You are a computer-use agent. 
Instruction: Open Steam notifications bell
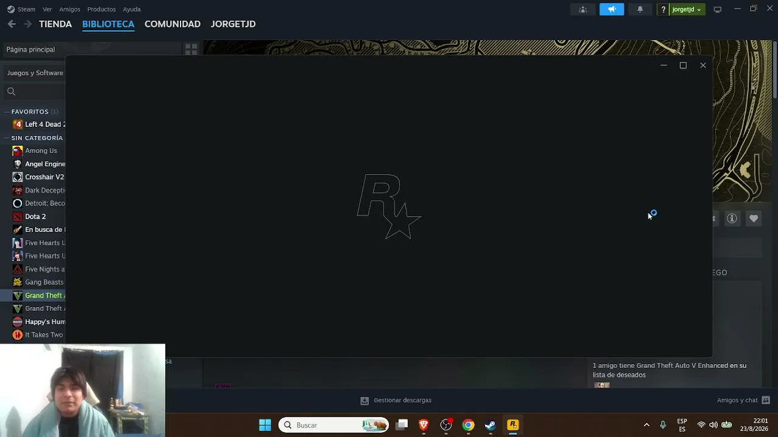[x=640, y=9]
